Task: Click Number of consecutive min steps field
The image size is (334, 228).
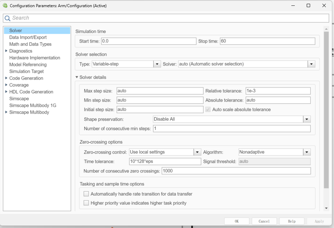Action: coord(232,129)
